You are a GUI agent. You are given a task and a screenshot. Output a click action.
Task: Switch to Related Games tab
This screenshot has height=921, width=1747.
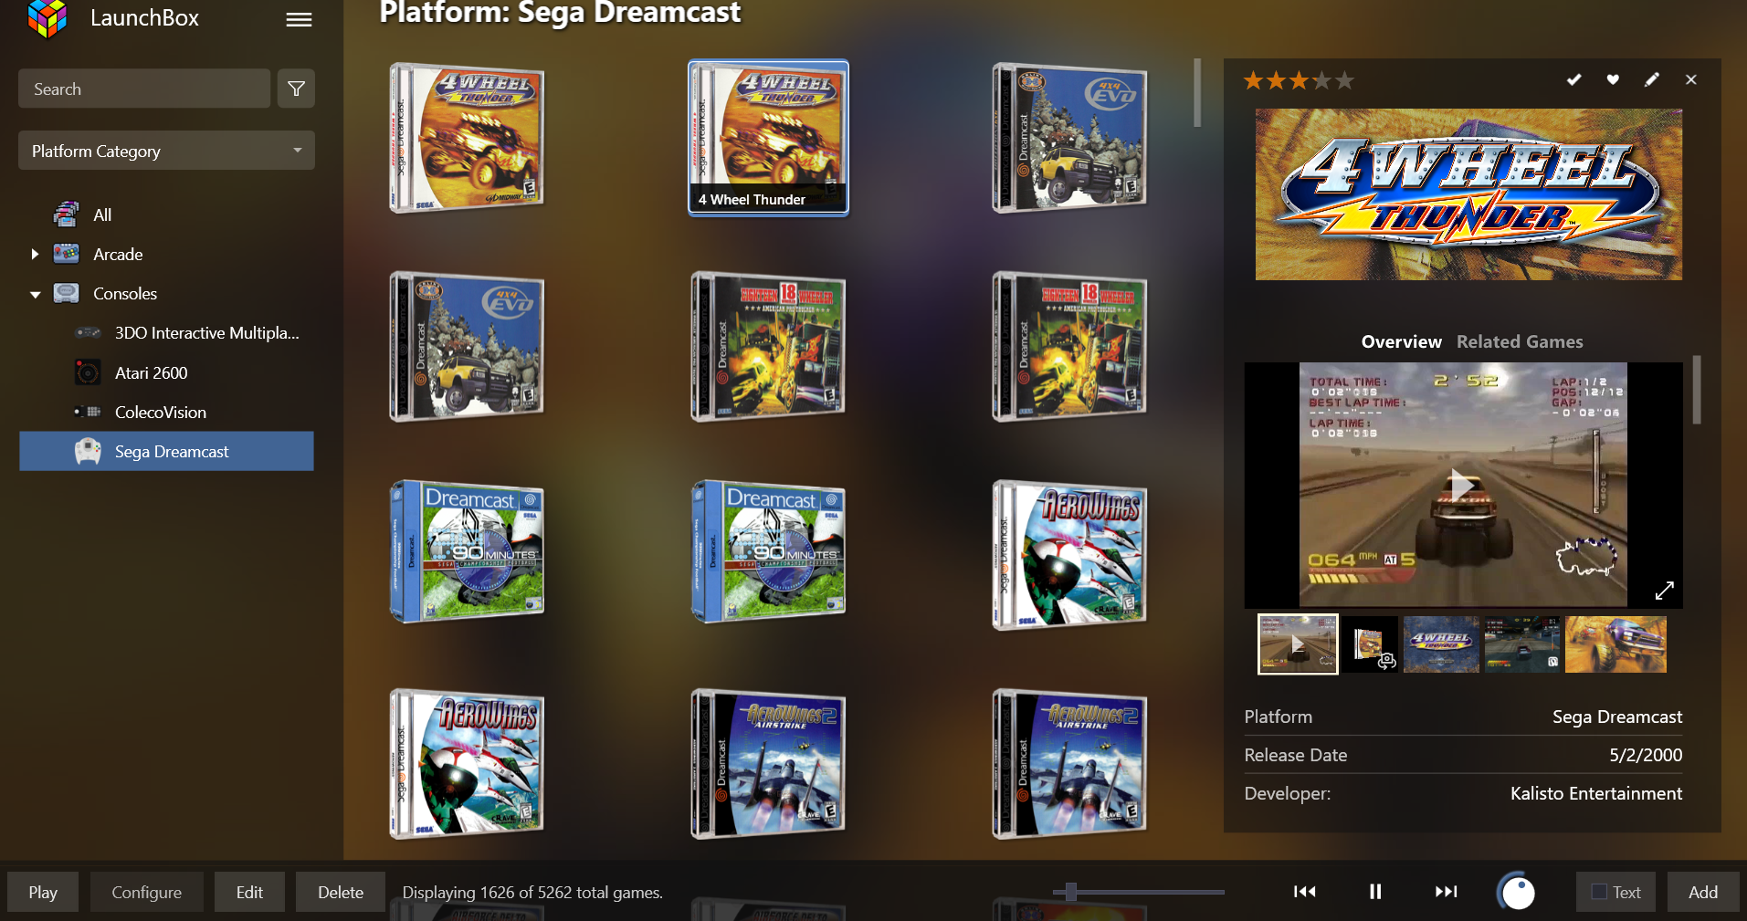[1520, 341]
